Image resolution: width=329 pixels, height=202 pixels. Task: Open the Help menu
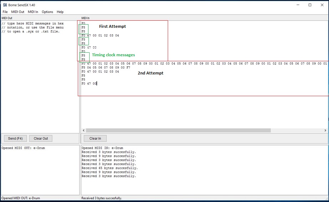(x=60, y=12)
